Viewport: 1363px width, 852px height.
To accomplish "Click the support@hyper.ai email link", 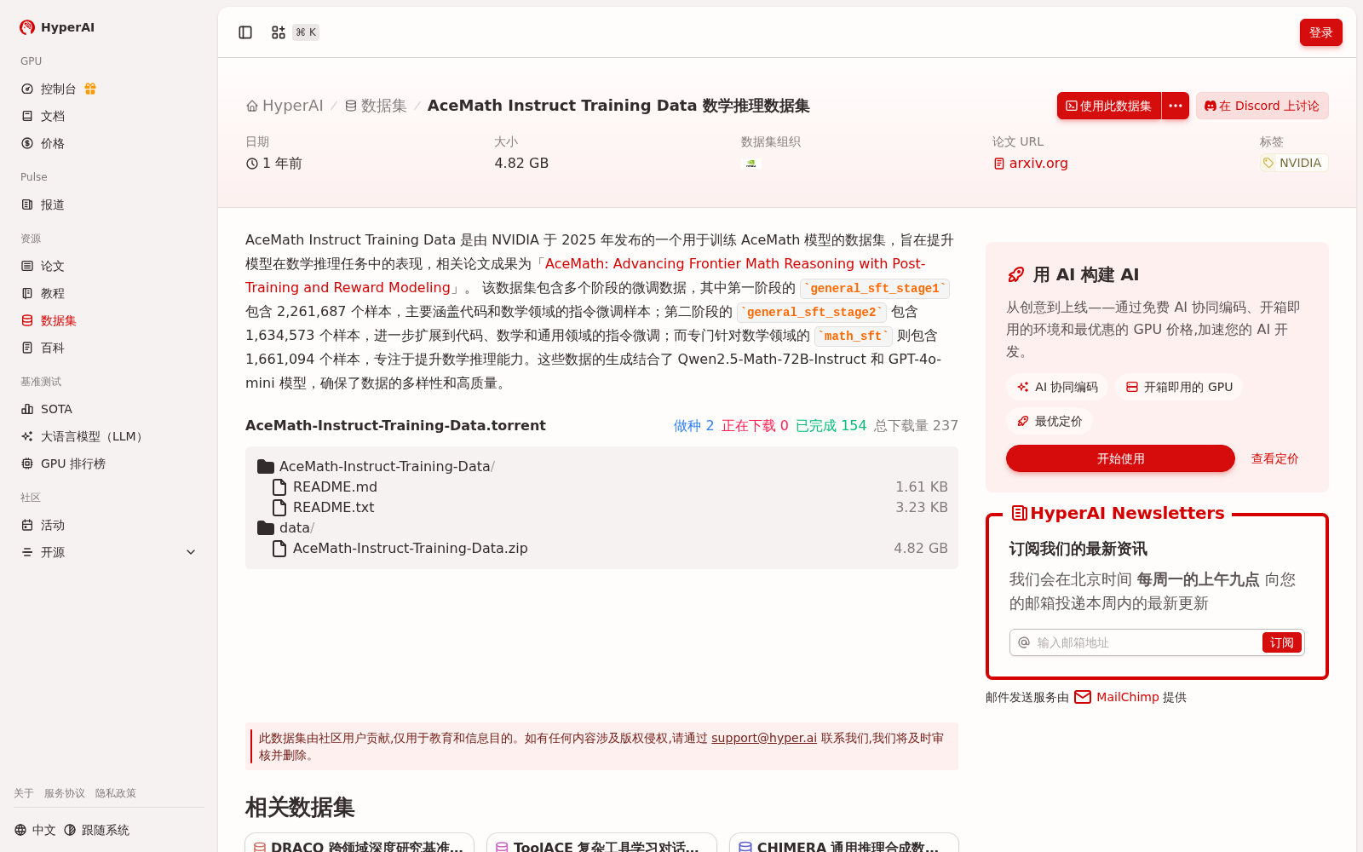I will coord(764,738).
